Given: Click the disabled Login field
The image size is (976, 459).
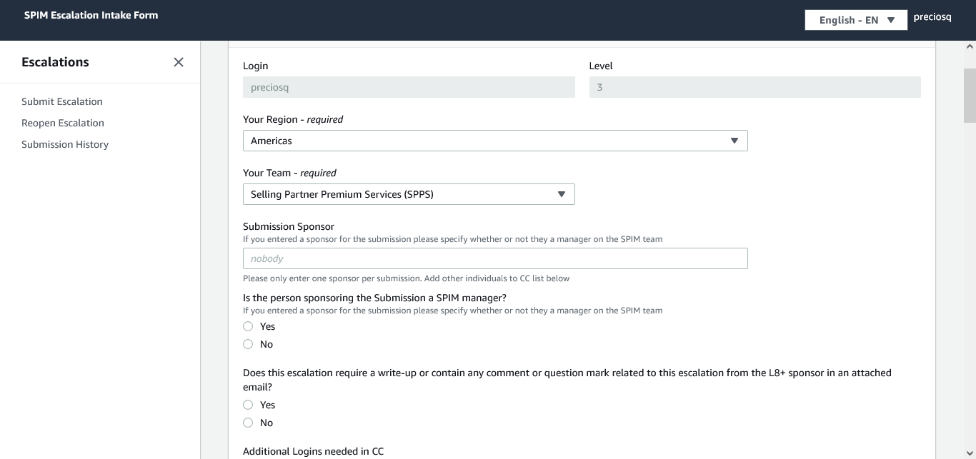Looking at the screenshot, I should coord(408,87).
